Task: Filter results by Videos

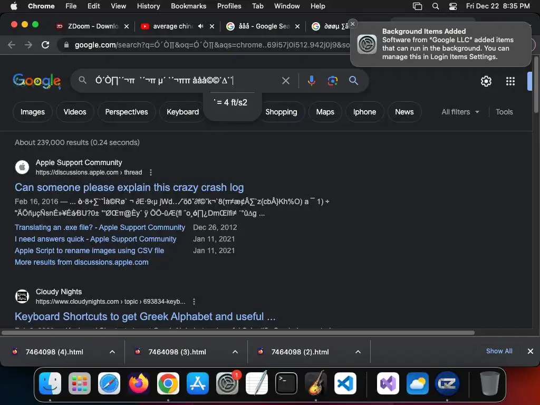Action: pyautogui.click(x=75, y=112)
